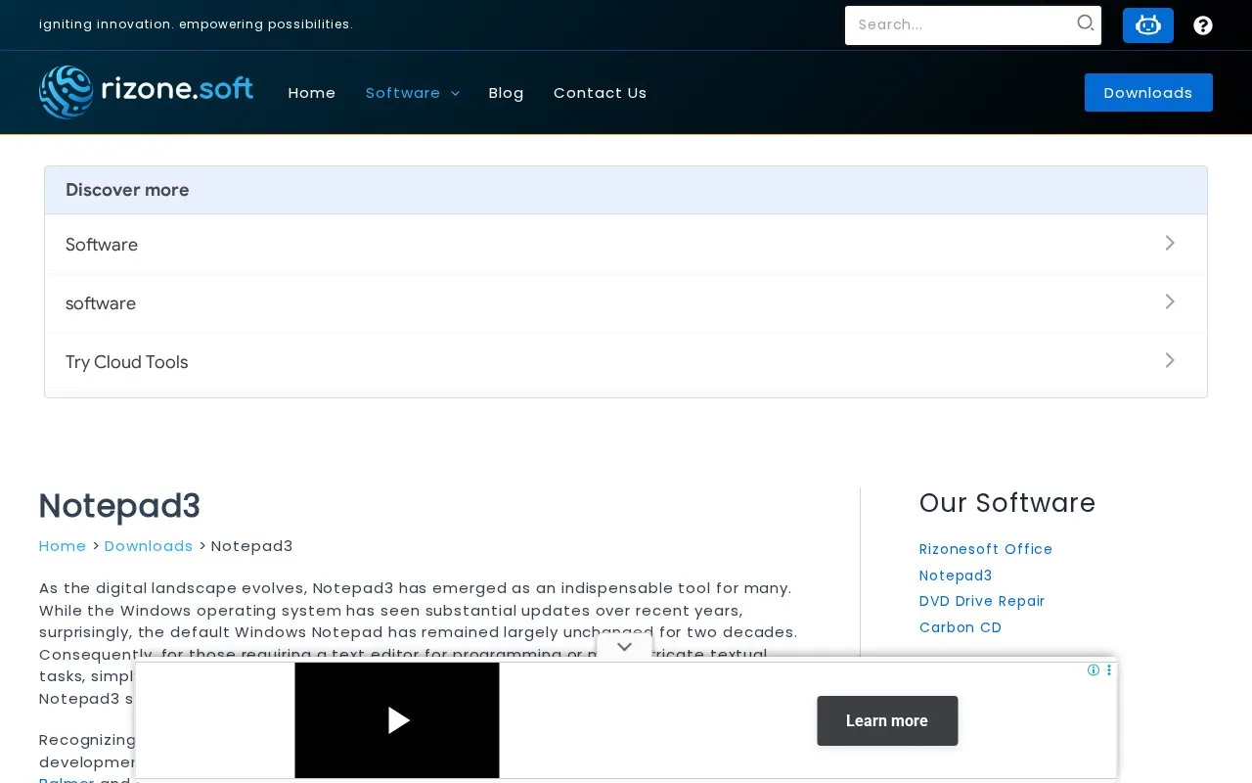Play the video in the ad banner
This screenshot has width=1252, height=783.
tap(397, 720)
